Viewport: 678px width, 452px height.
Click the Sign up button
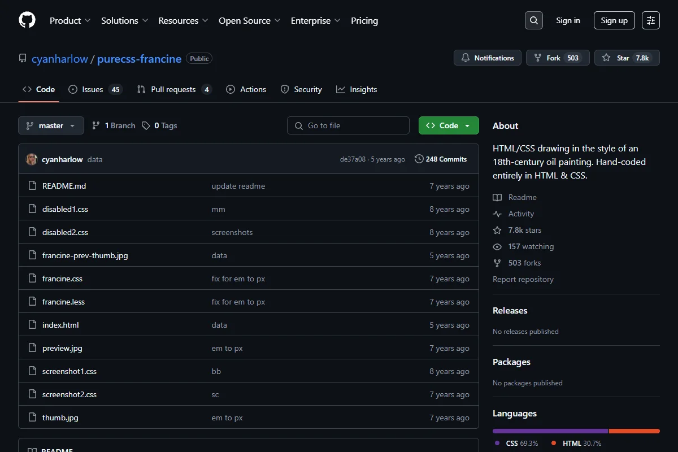[x=614, y=20]
